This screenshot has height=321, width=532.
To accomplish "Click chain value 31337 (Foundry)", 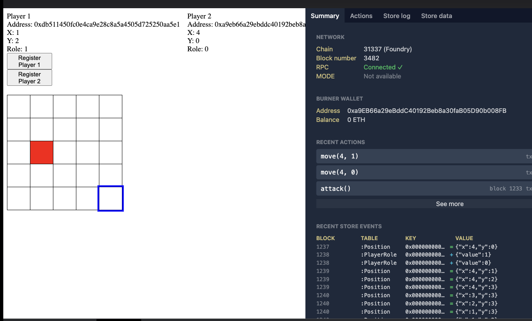I will [388, 49].
